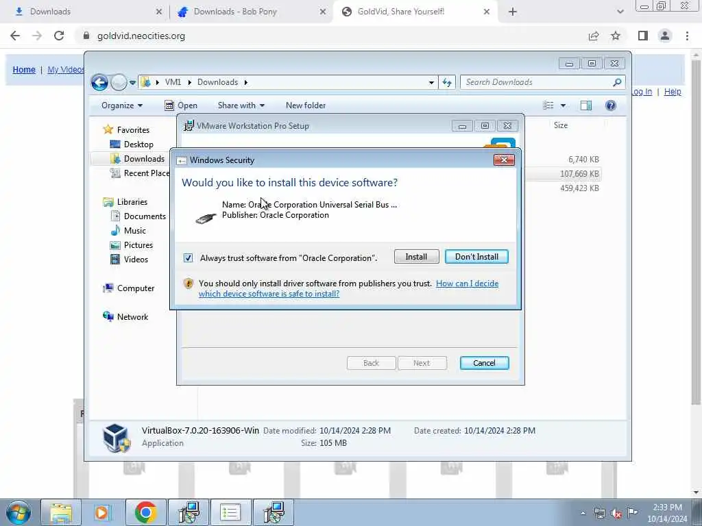The image size is (702, 526).
Task: Click Open in the Explorer toolbar
Action: (181, 105)
